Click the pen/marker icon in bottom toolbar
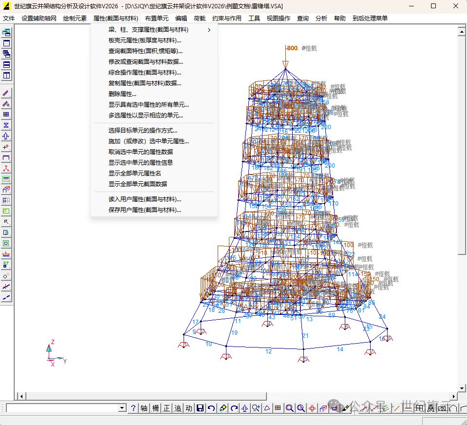The image size is (467, 425). pos(345,408)
